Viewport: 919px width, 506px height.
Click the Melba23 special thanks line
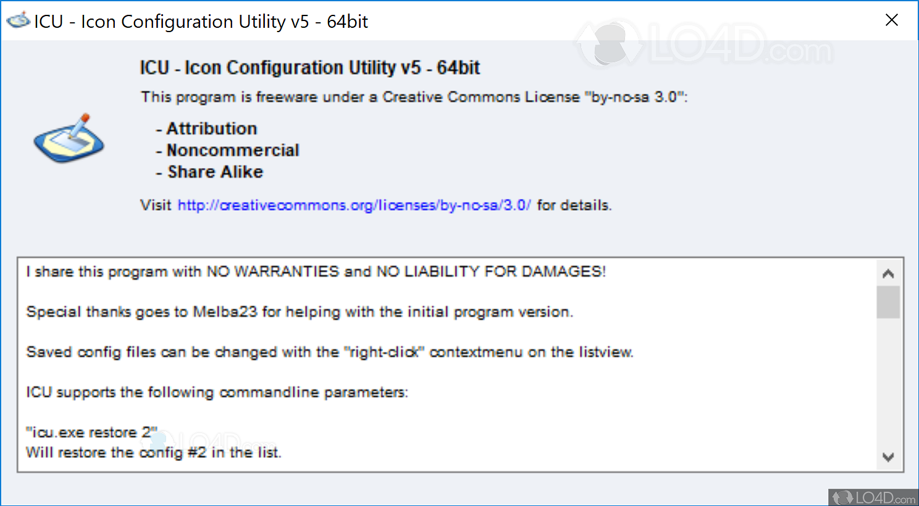pyautogui.click(x=300, y=312)
